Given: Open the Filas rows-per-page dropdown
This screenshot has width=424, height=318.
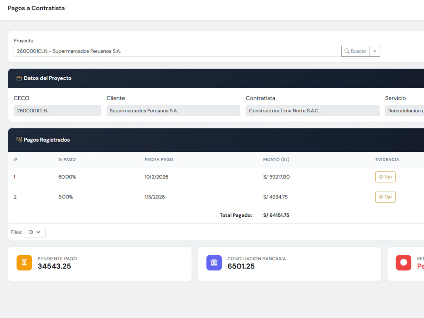Looking at the screenshot, I should tap(35, 232).
